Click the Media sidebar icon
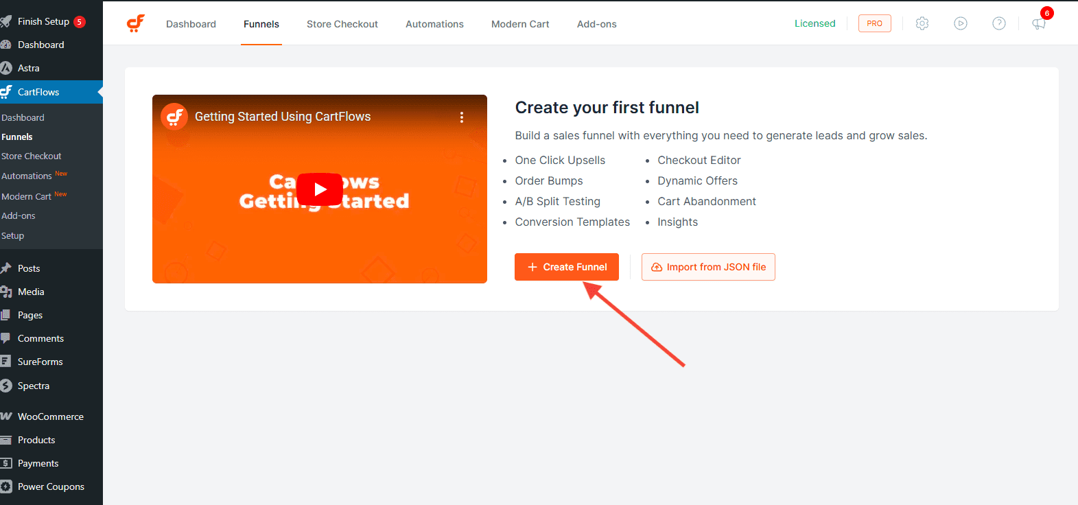This screenshot has width=1078, height=505. [6, 292]
